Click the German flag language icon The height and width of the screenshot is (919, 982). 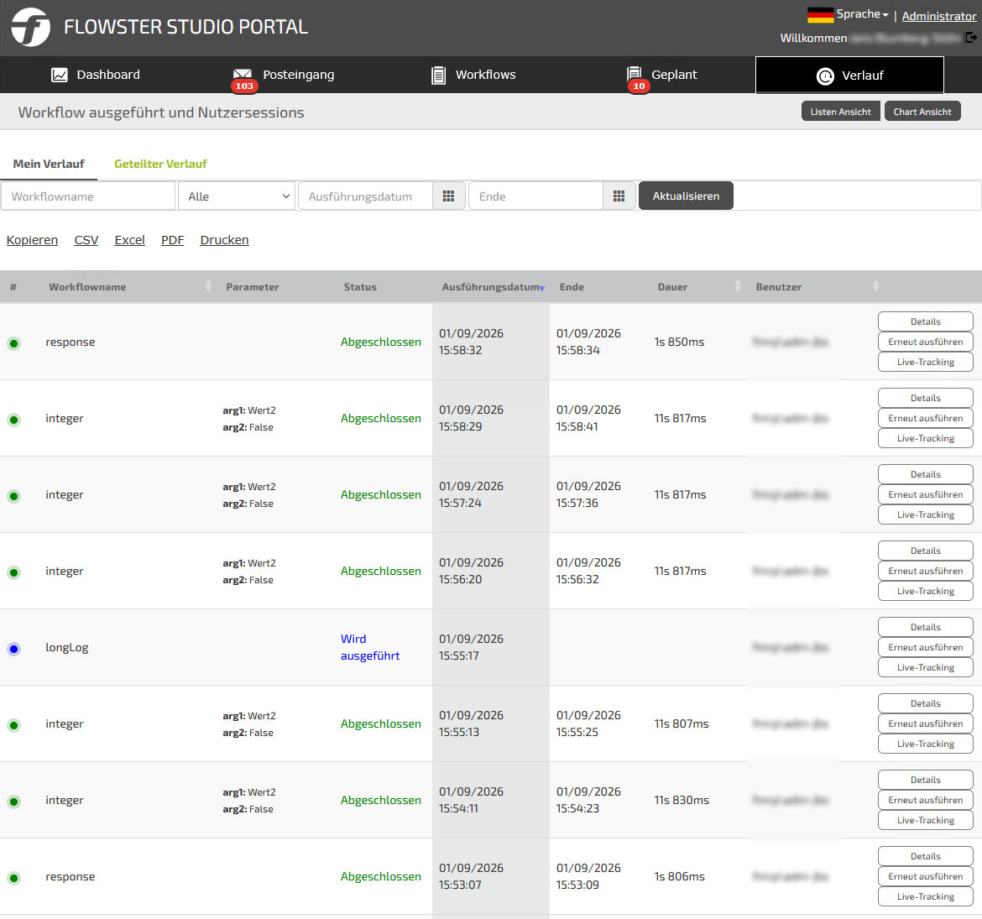[820, 14]
